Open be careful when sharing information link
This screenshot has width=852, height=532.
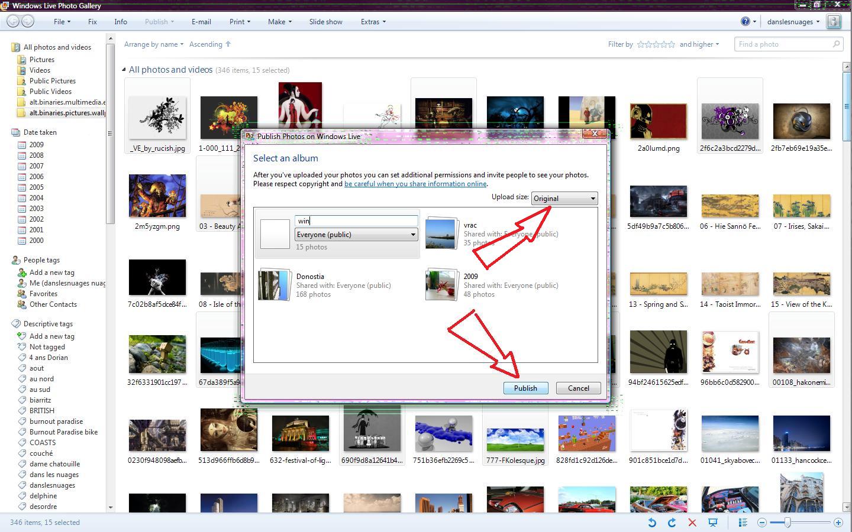[x=415, y=184]
